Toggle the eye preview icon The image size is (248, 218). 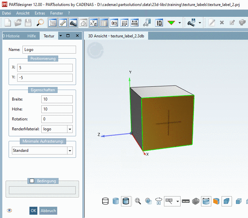click(9, 210)
